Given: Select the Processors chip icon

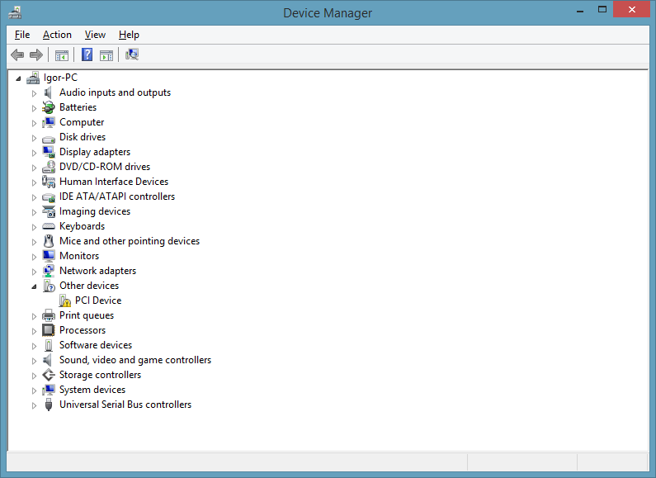Looking at the screenshot, I should click(x=49, y=330).
